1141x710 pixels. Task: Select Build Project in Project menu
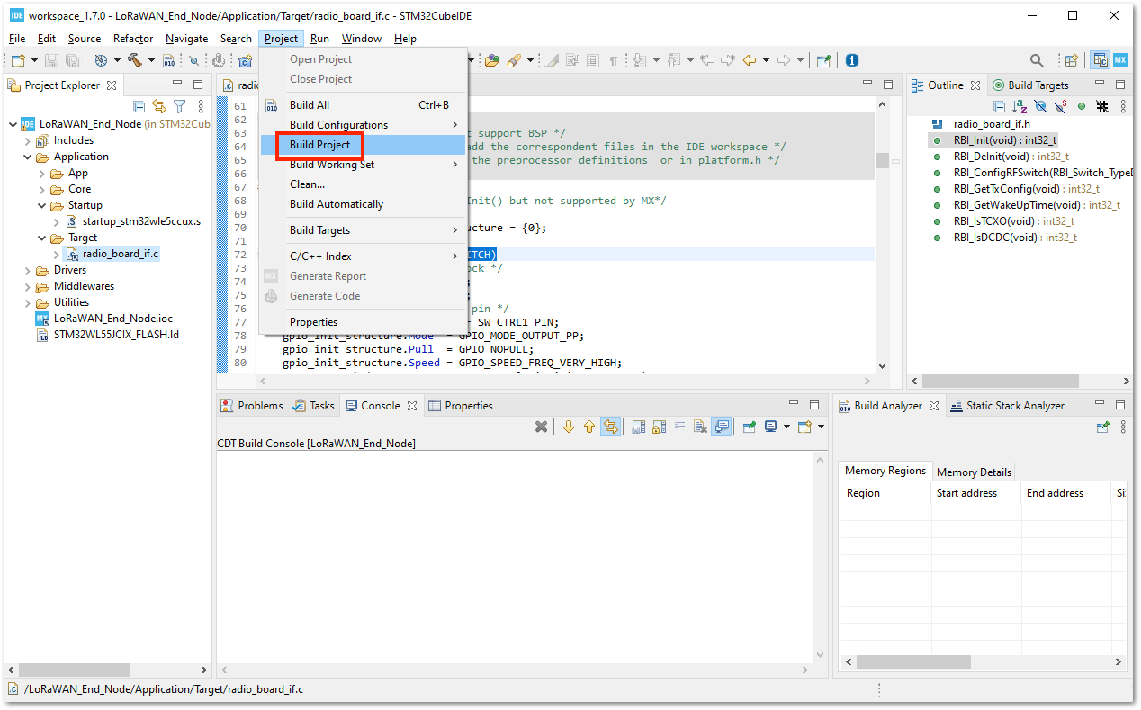coord(362,145)
